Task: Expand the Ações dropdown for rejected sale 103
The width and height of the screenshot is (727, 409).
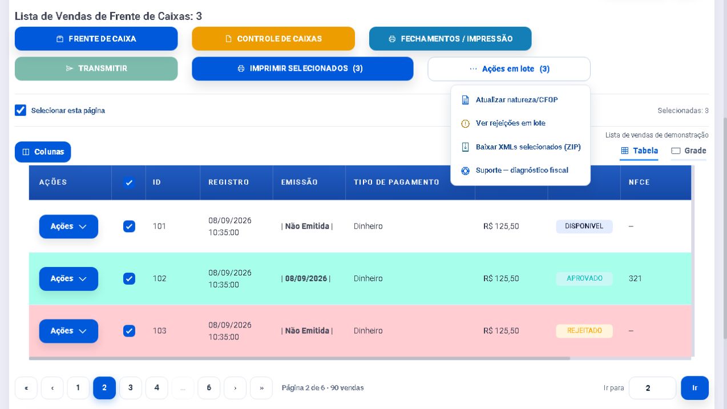Action: point(68,331)
